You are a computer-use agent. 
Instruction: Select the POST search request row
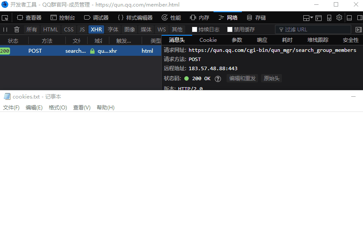[81, 51]
